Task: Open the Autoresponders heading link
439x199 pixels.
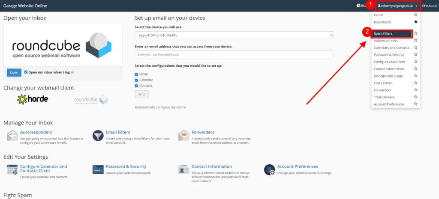Action: coord(36,132)
